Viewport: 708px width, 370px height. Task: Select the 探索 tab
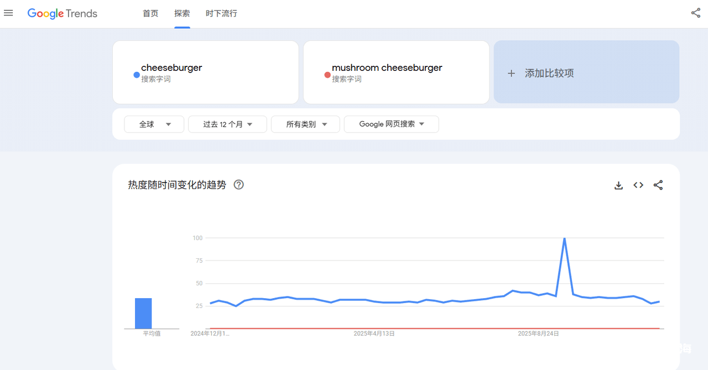tap(182, 13)
